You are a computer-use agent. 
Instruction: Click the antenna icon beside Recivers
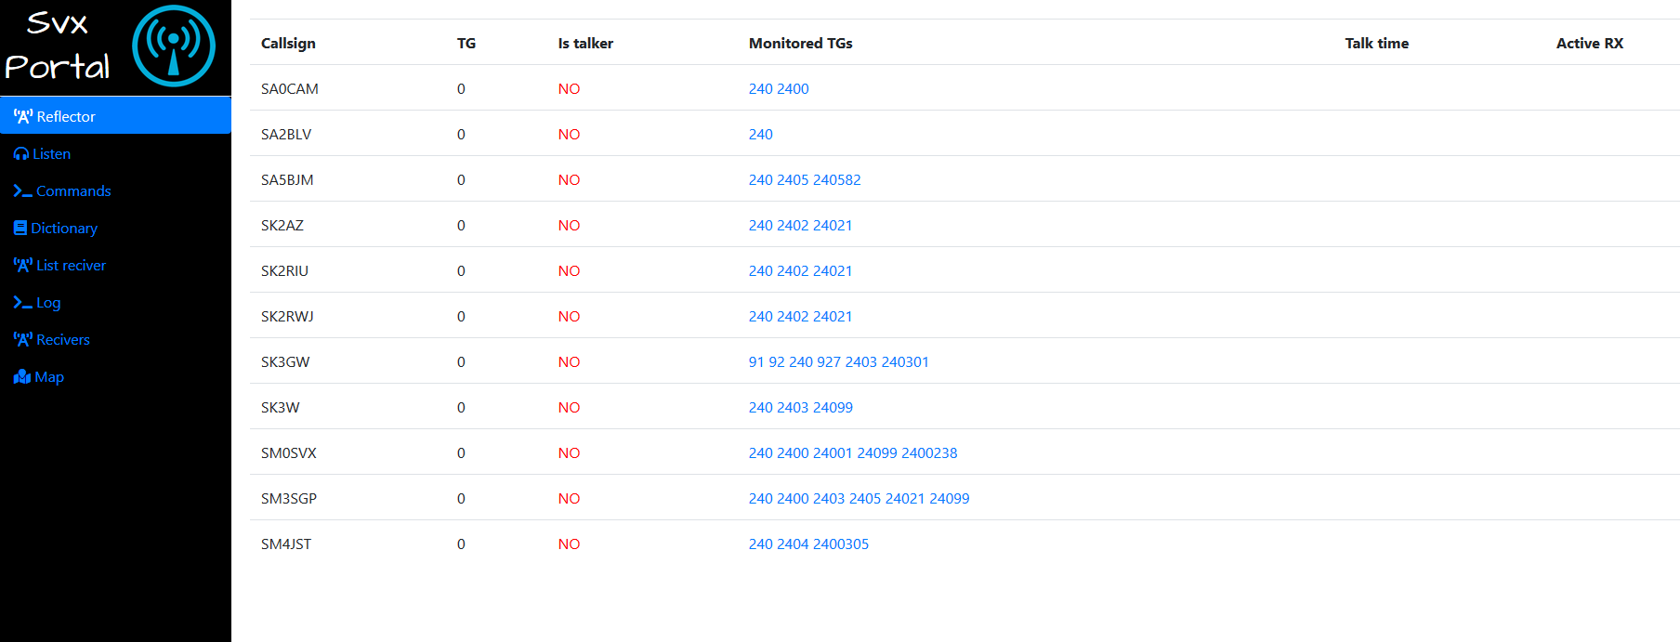coord(22,339)
